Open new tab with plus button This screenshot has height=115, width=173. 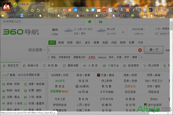point(52,4)
